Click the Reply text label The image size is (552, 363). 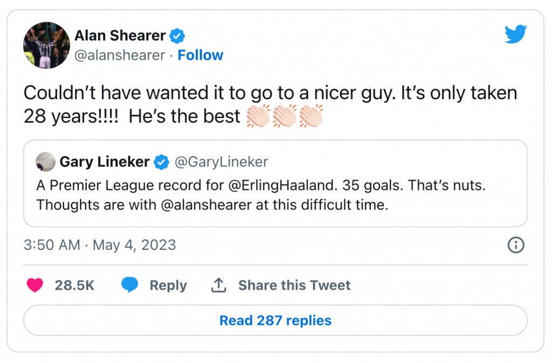point(168,285)
